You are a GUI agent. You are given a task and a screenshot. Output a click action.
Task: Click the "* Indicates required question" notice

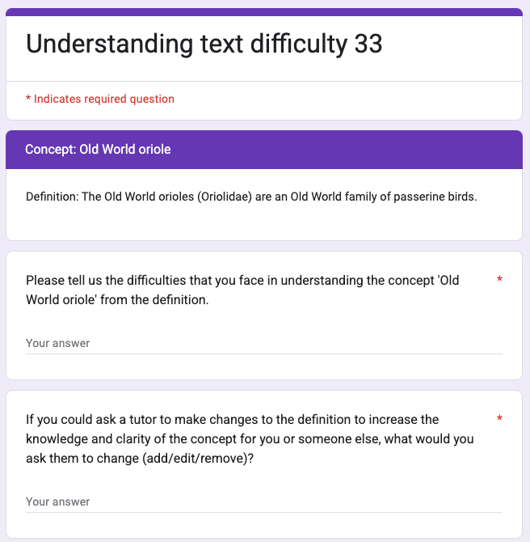[100, 99]
